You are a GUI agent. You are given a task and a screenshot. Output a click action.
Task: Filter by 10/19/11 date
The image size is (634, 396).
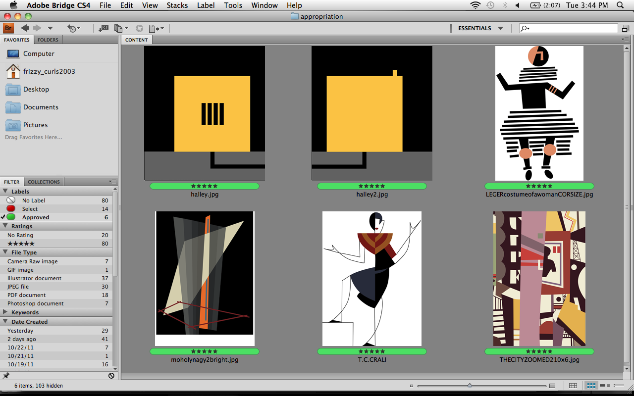point(56,364)
